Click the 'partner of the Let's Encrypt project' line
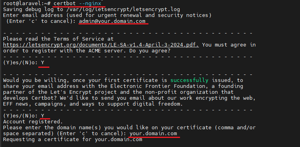The image size is (300, 147). (118, 92)
